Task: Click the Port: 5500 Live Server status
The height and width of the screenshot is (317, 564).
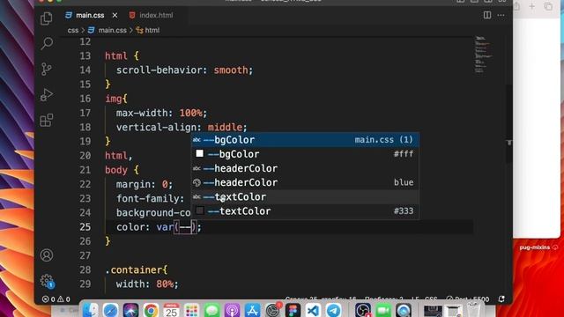Action: pos(468,299)
